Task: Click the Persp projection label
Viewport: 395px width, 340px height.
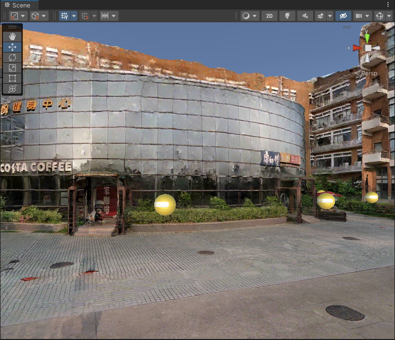Action: [x=369, y=73]
